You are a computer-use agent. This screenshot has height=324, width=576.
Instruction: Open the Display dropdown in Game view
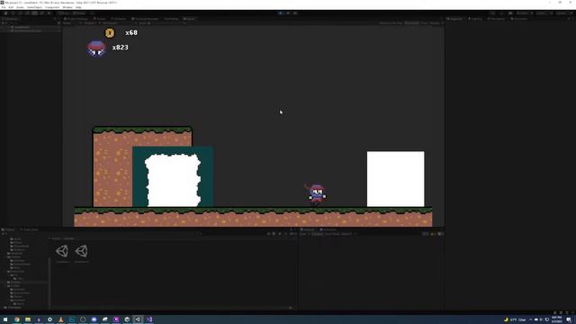pyautogui.click(x=89, y=23)
